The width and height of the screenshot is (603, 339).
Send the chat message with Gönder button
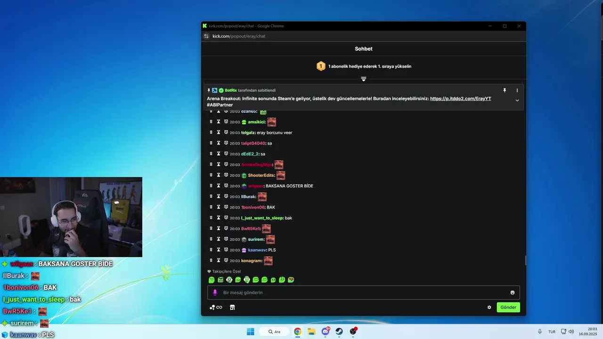[x=508, y=307]
